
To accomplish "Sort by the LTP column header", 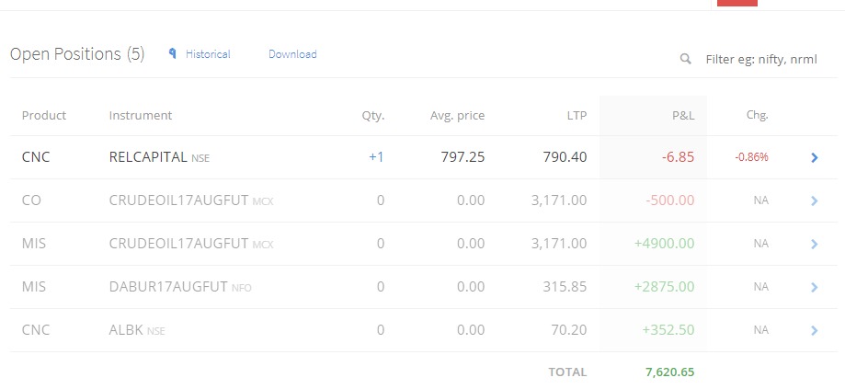I will tap(577, 115).
